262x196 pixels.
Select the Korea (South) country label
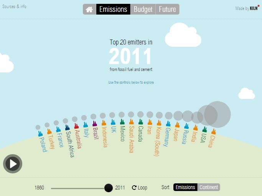[x=157, y=142]
